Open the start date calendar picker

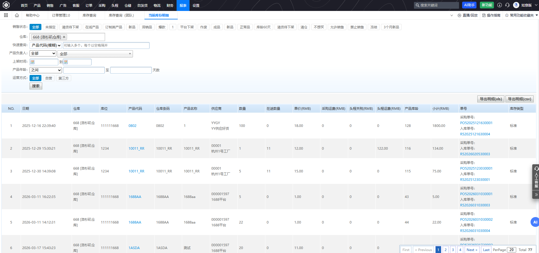(33, 62)
